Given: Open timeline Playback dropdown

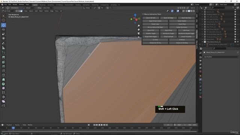Looking at the screenshot, I should [10, 125].
